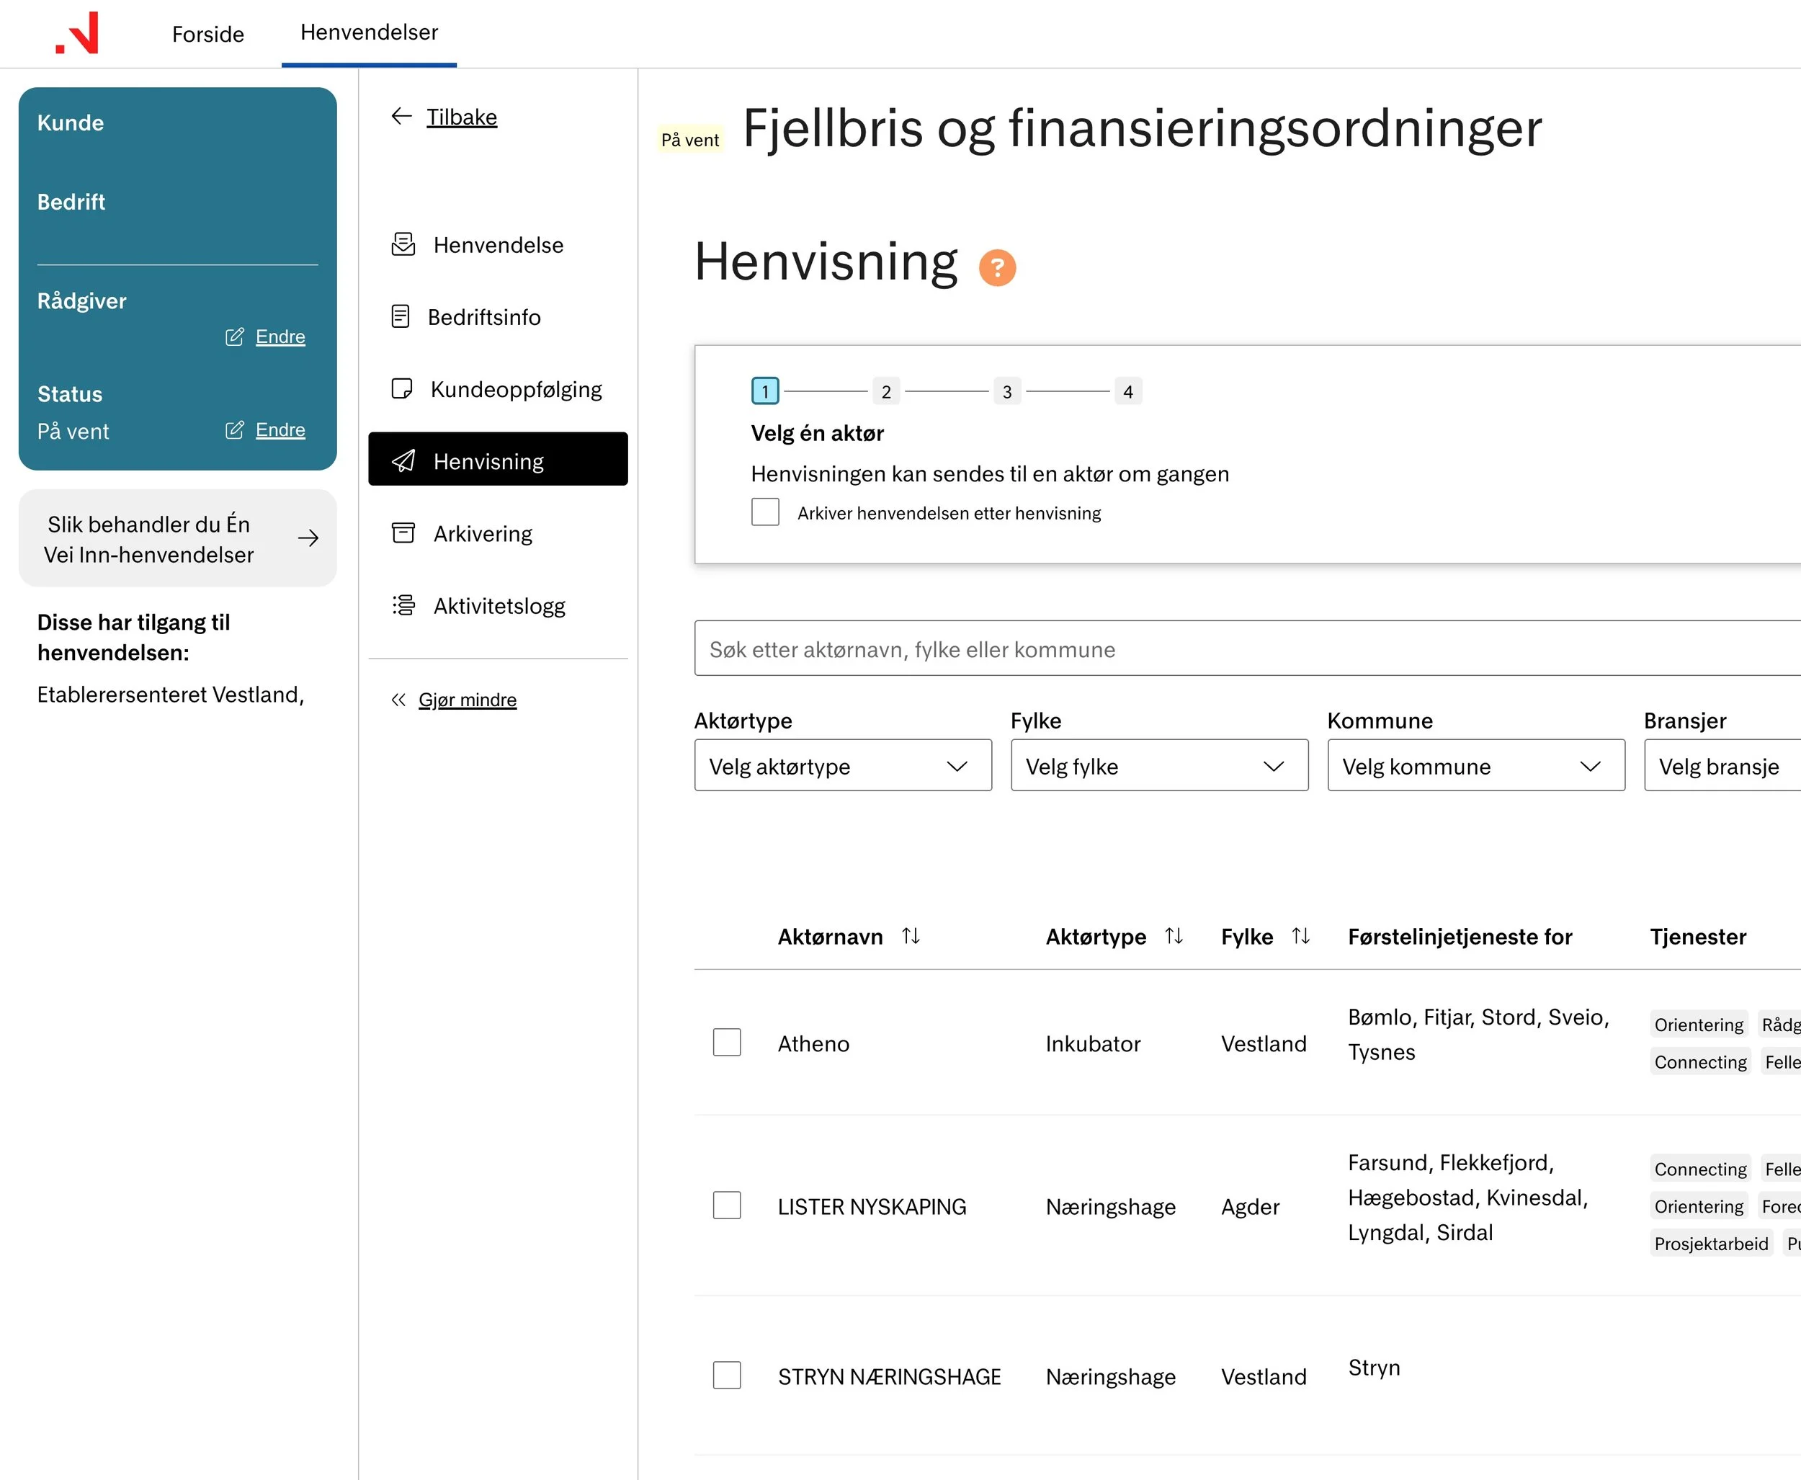Image resolution: width=1801 pixels, height=1480 pixels.
Task: Click the actor search input field
Action: (1244, 648)
